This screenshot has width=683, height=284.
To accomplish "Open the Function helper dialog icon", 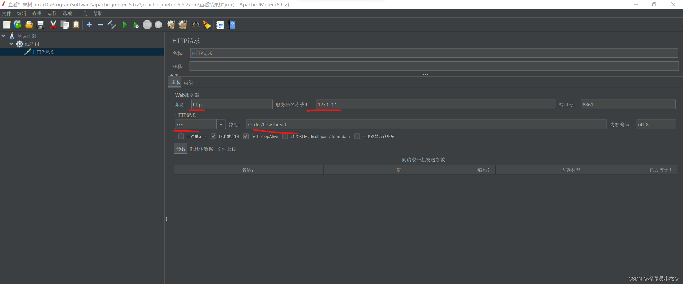I will point(220,25).
